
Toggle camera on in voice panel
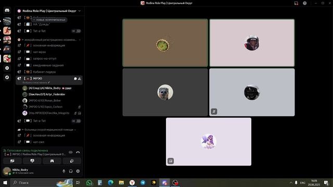click(12, 161)
